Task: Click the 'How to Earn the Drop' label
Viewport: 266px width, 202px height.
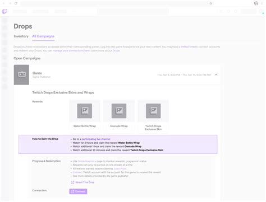Action: click(x=45, y=139)
